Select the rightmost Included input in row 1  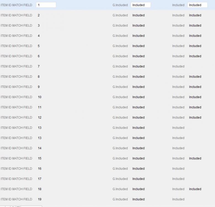click(197, 5)
